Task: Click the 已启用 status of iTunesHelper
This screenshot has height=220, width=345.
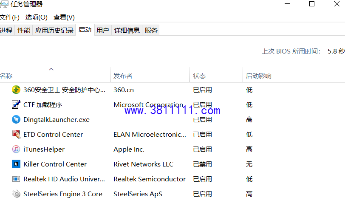Action: click(x=202, y=149)
